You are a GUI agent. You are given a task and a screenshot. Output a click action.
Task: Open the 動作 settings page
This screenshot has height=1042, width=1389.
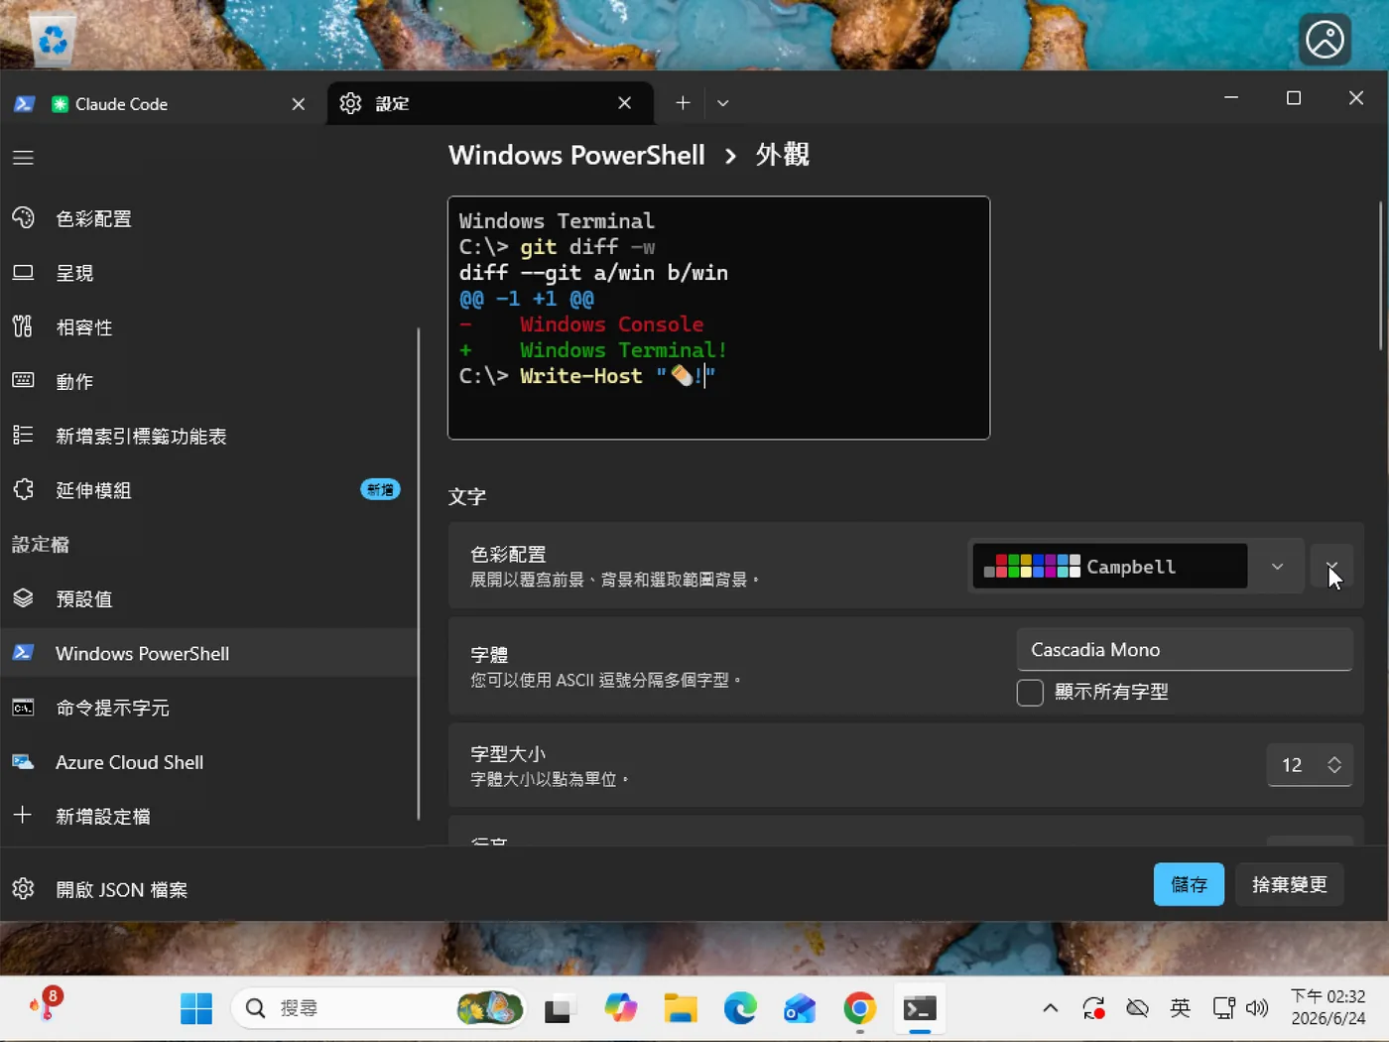[x=208, y=382]
